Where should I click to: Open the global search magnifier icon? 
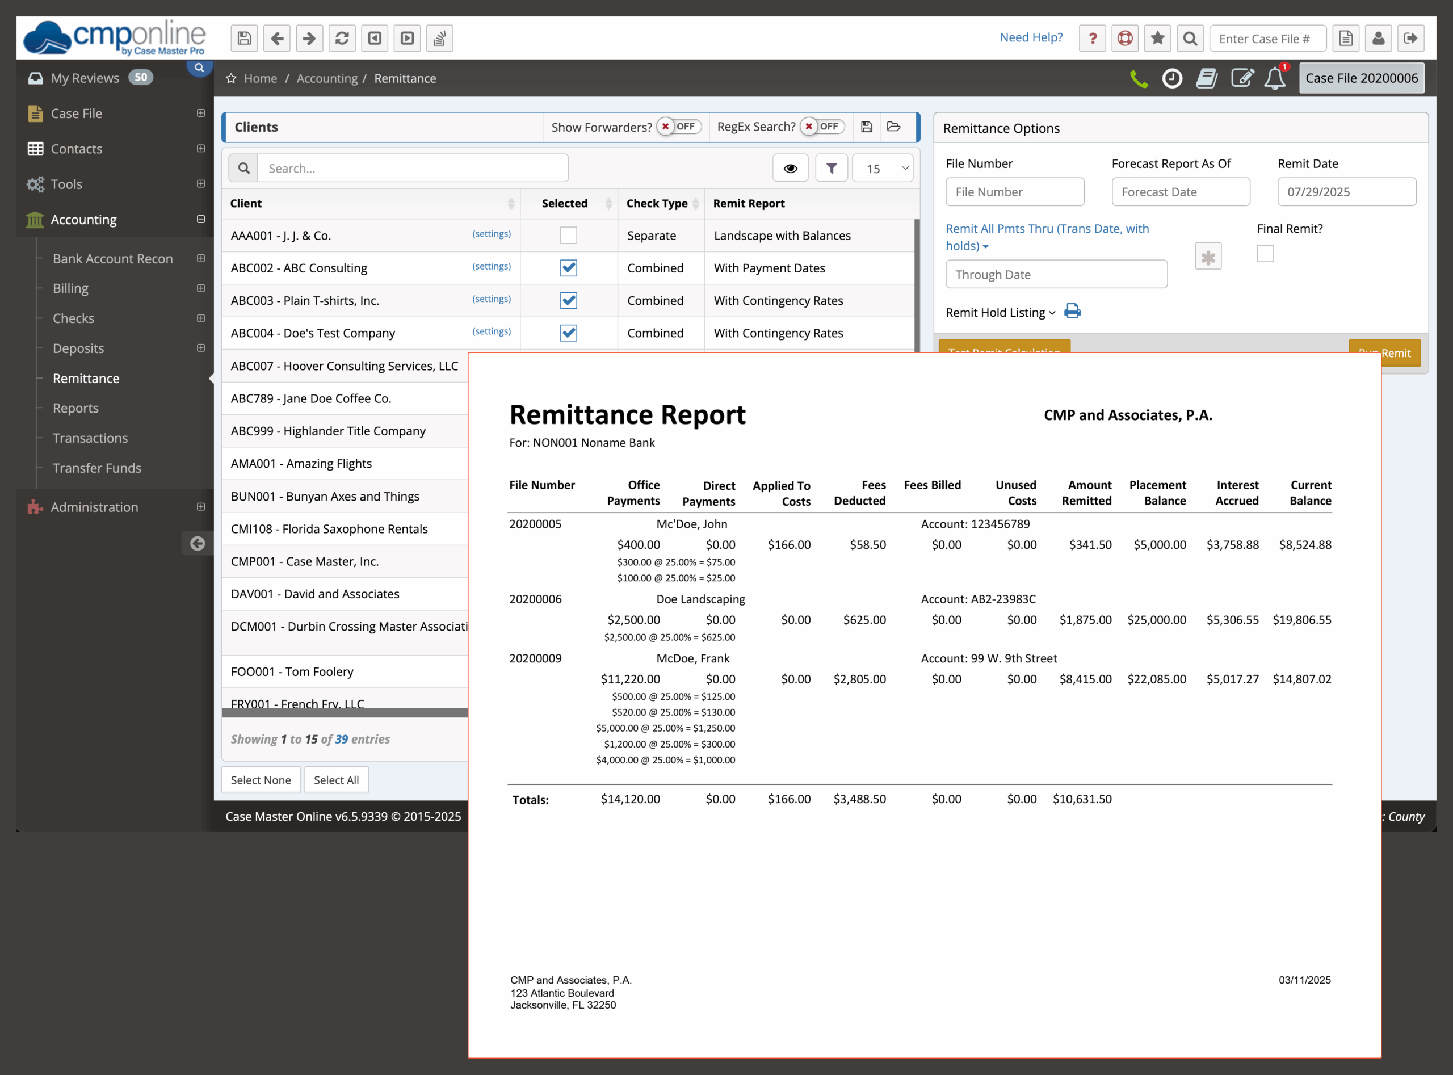click(x=1190, y=37)
